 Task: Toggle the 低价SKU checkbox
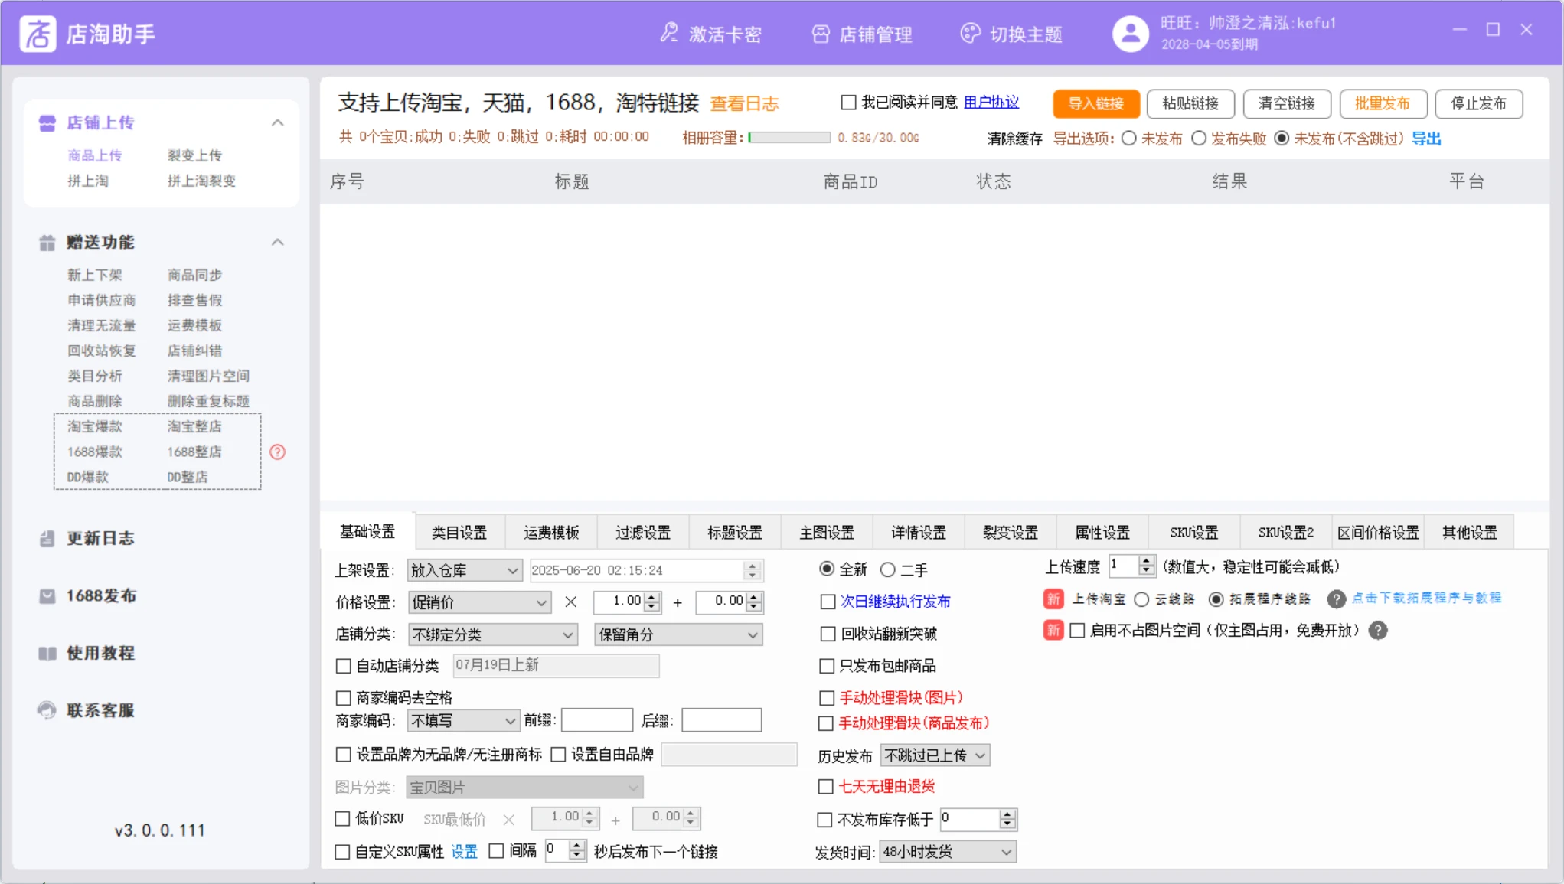343,819
